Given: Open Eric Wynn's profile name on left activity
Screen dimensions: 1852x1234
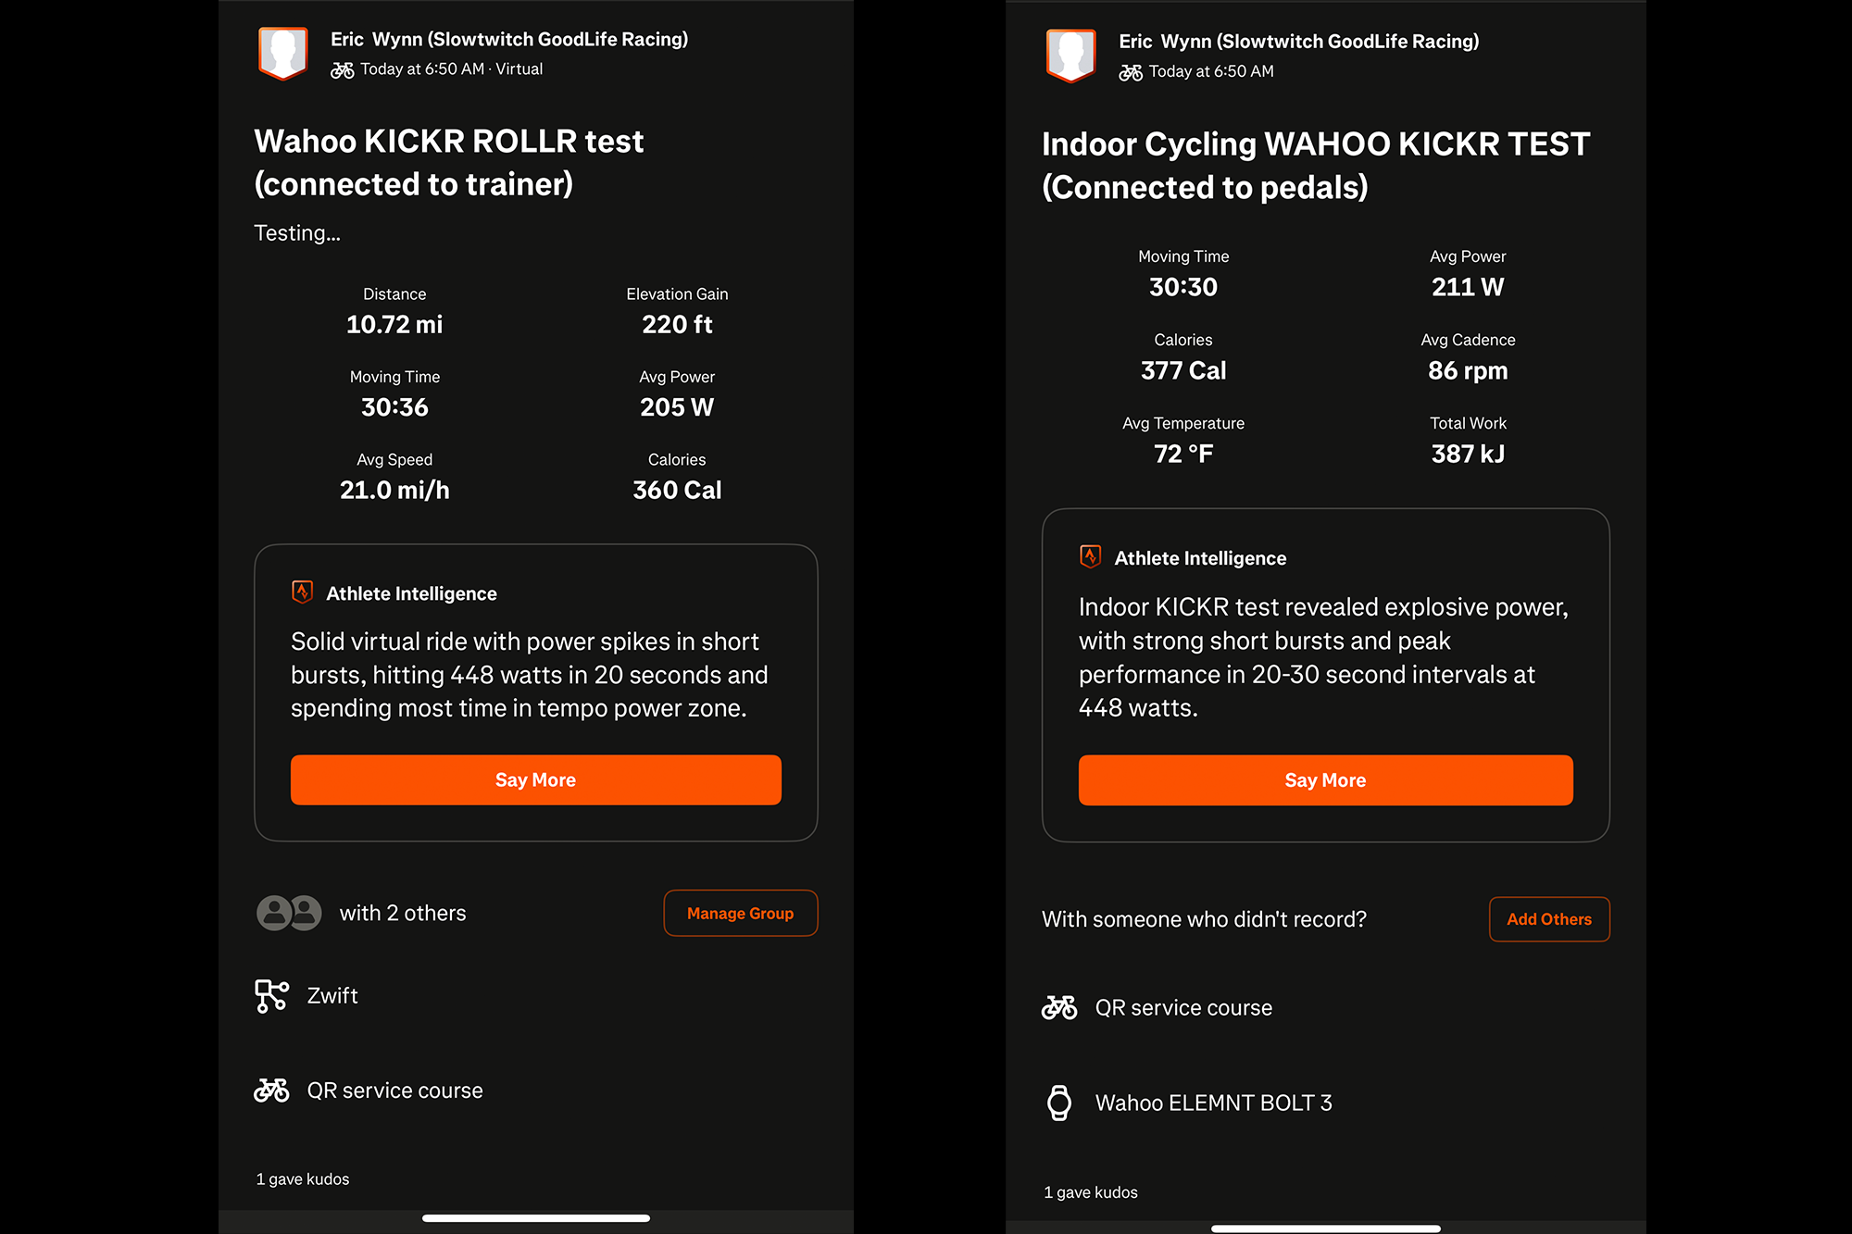Looking at the screenshot, I should coord(508,40).
